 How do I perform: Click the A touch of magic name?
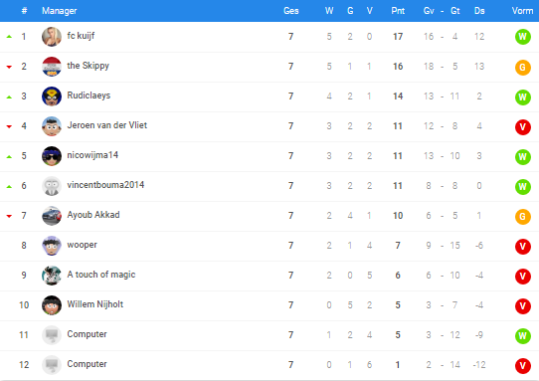tap(101, 275)
